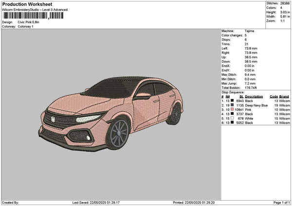Click the Code column header

pyautogui.click(x=274, y=97)
